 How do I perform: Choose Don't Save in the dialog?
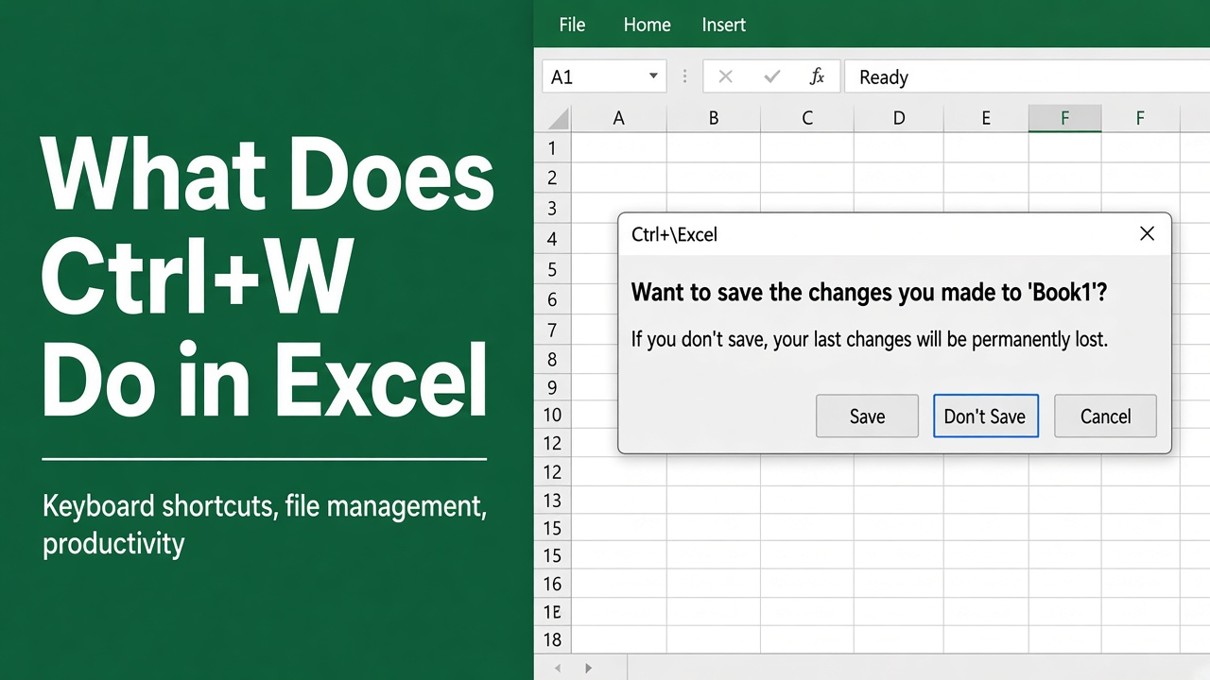[x=985, y=416]
